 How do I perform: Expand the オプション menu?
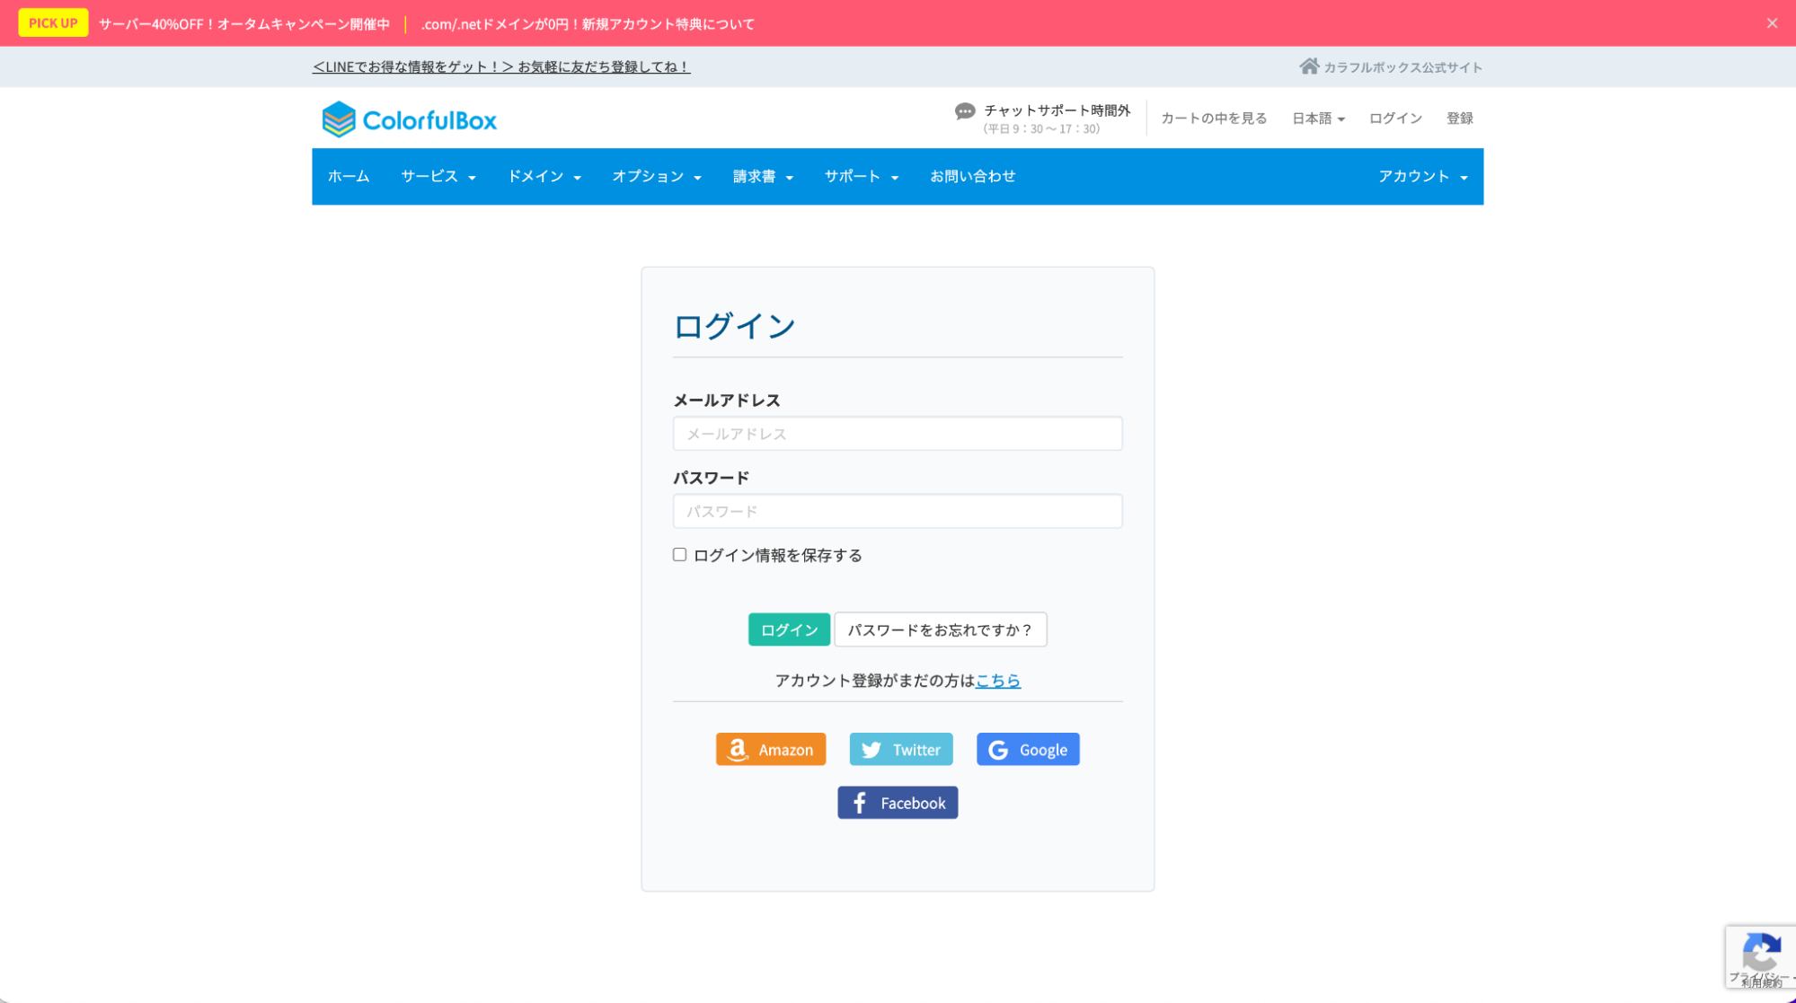pyautogui.click(x=657, y=176)
